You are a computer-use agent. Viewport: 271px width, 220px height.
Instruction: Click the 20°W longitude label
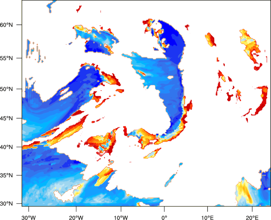point(76,218)
